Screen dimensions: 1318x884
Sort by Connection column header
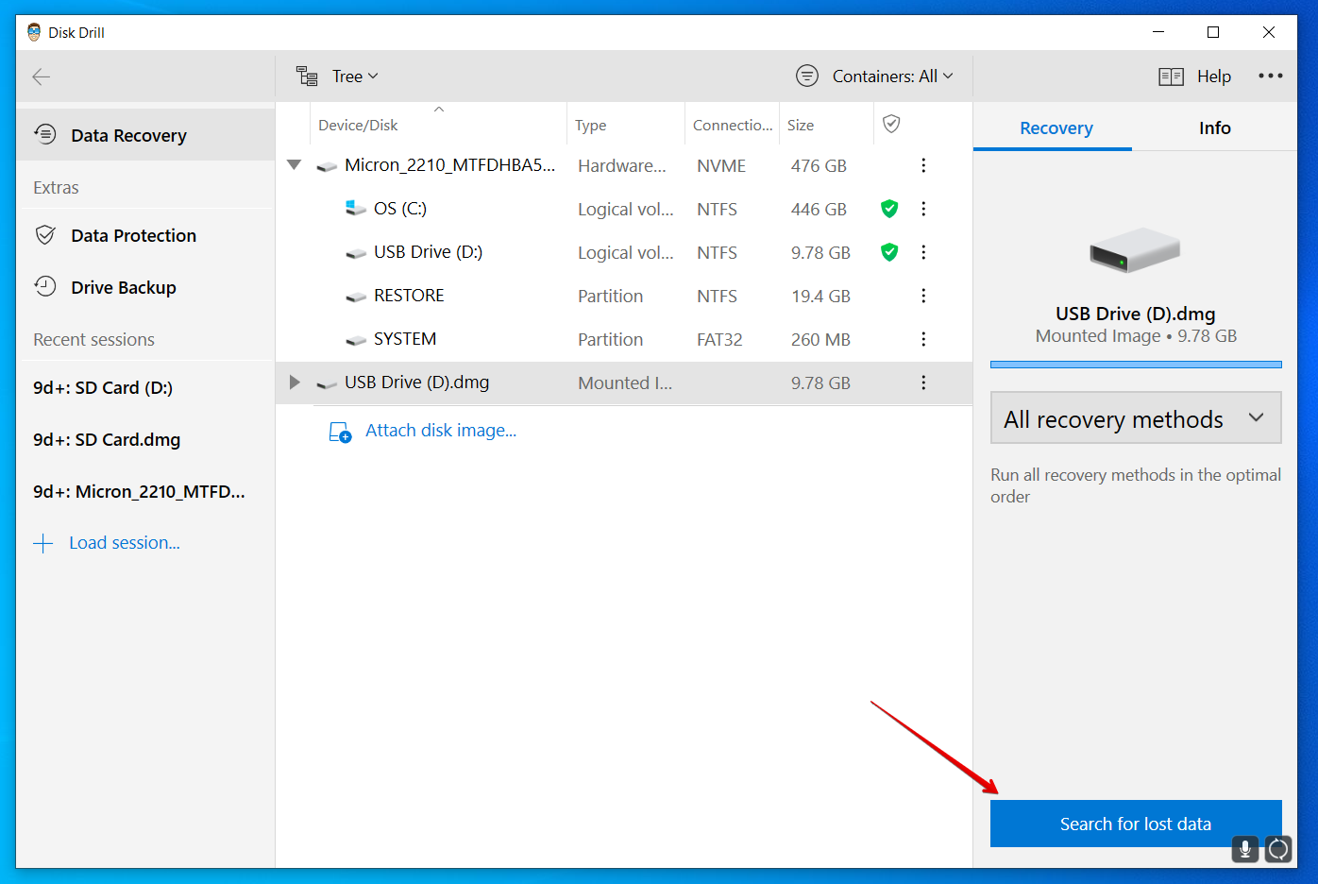[733, 125]
